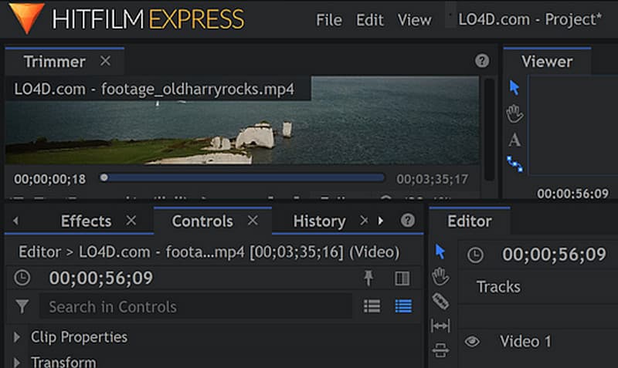Switch to the History tab

pyautogui.click(x=319, y=221)
